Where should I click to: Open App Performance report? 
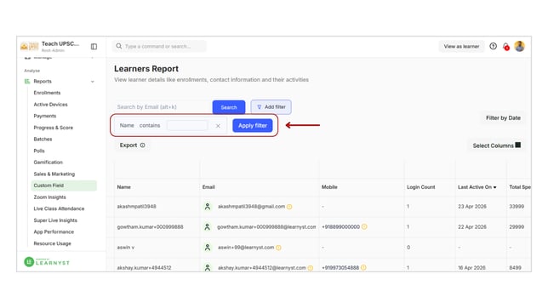[x=54, y=231]
